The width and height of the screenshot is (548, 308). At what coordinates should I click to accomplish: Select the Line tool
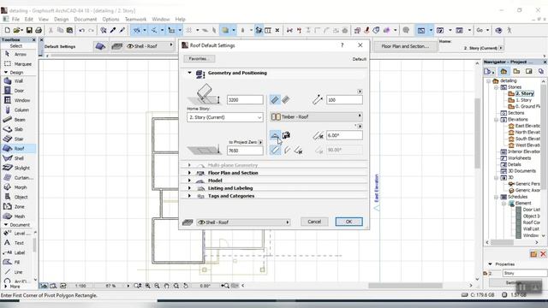point(17,272)
